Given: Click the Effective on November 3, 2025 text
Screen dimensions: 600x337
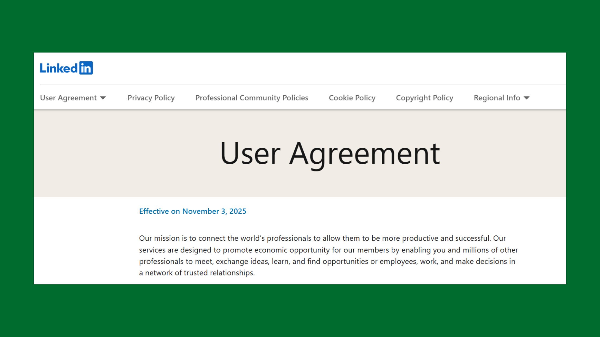Looking at the screenshot, I should [193, 211].
